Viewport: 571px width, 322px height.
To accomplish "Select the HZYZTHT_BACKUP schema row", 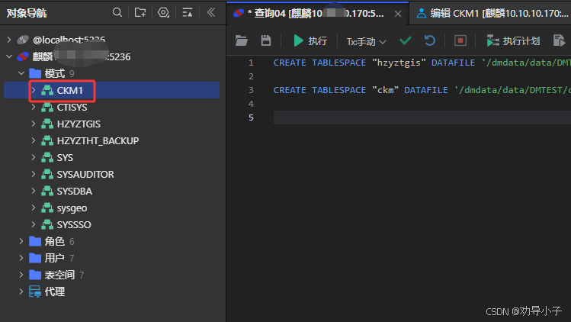I will coord(111,140).
